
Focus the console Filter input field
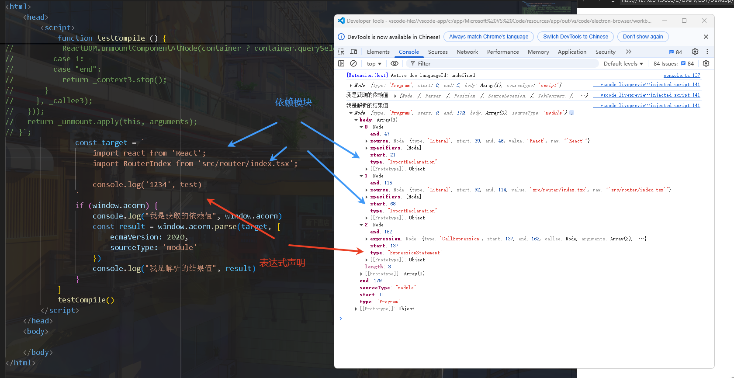click(502, 63)
